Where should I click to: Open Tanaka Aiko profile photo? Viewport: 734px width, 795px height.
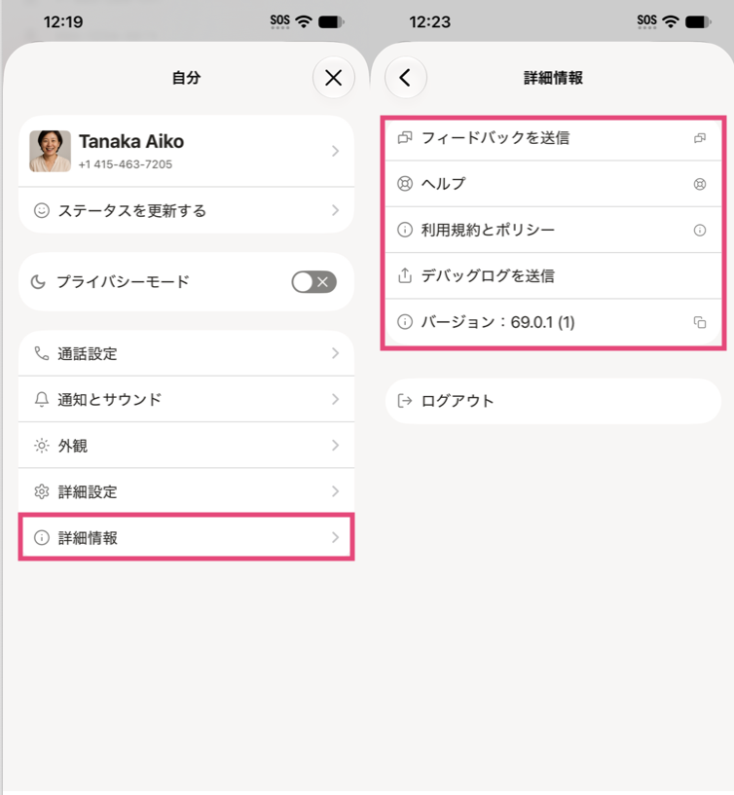[x=51, y=151]
